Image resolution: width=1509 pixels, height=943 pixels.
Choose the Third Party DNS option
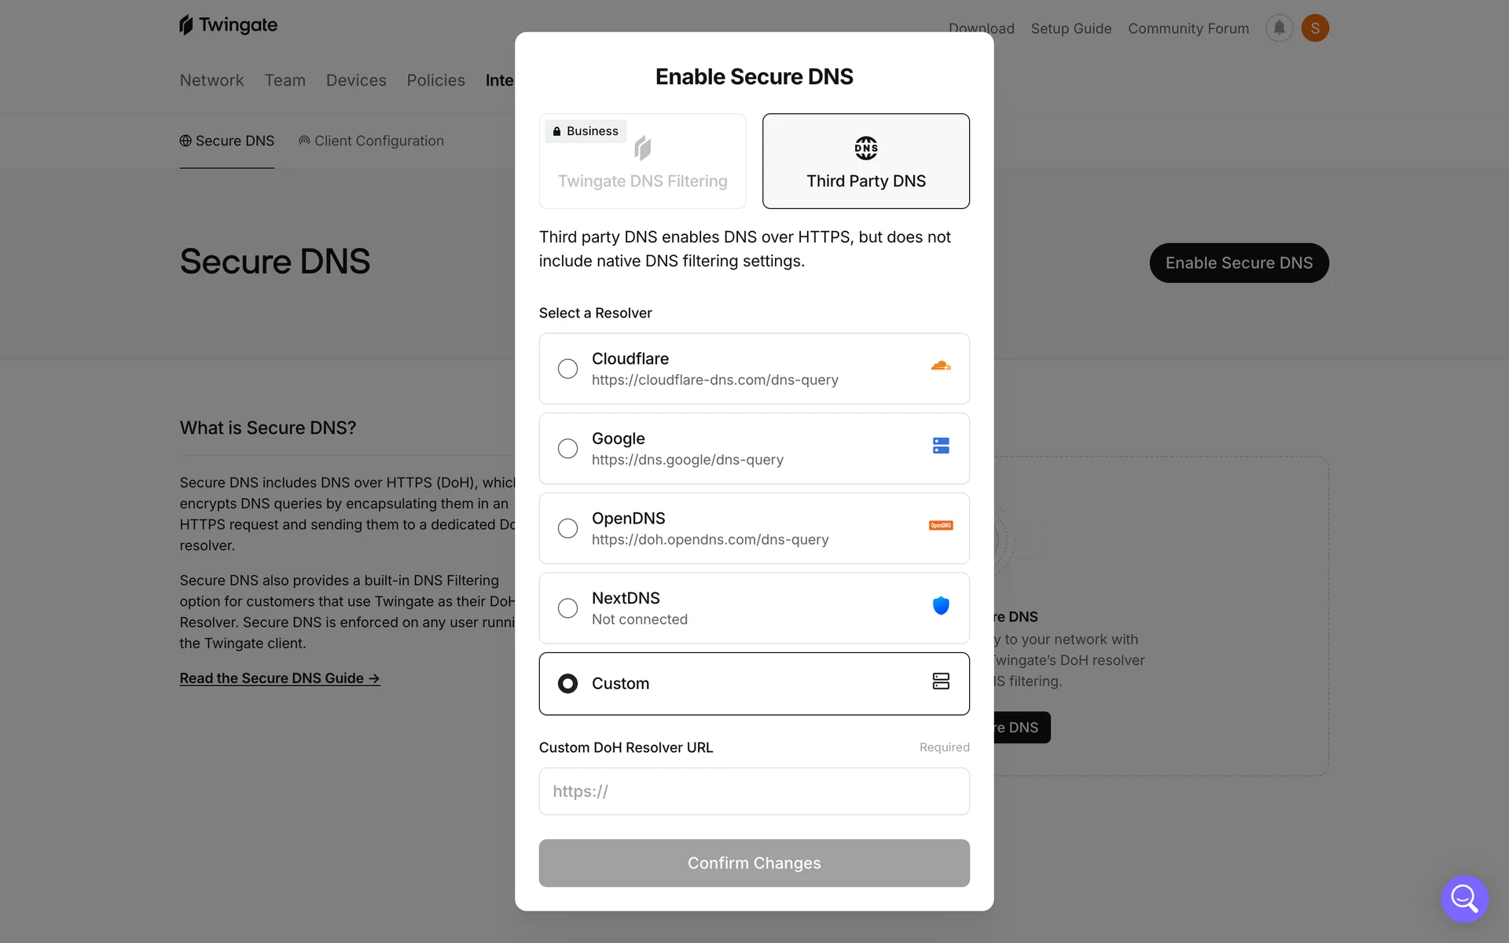(866, 161)
